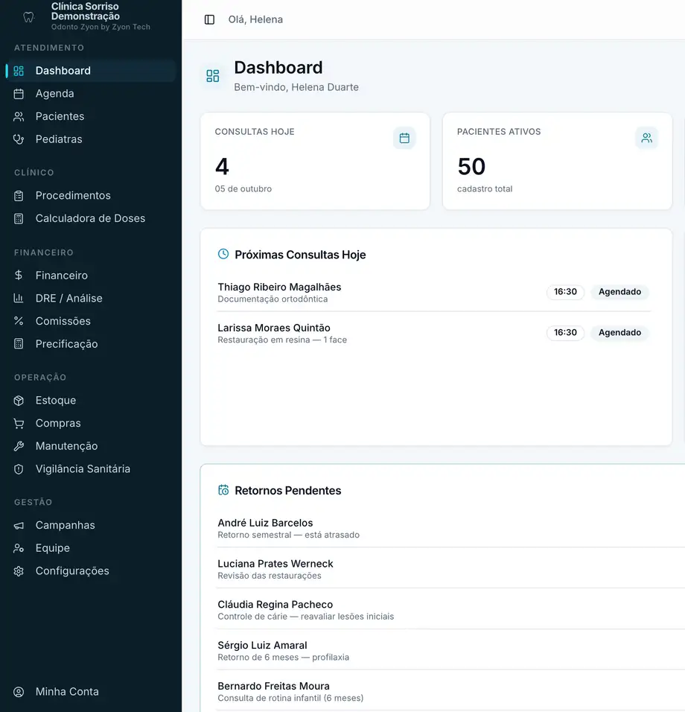Click the DRE / Análise chart icon
Viewport: 685px width, 712px height.
[x=19, y=299]
